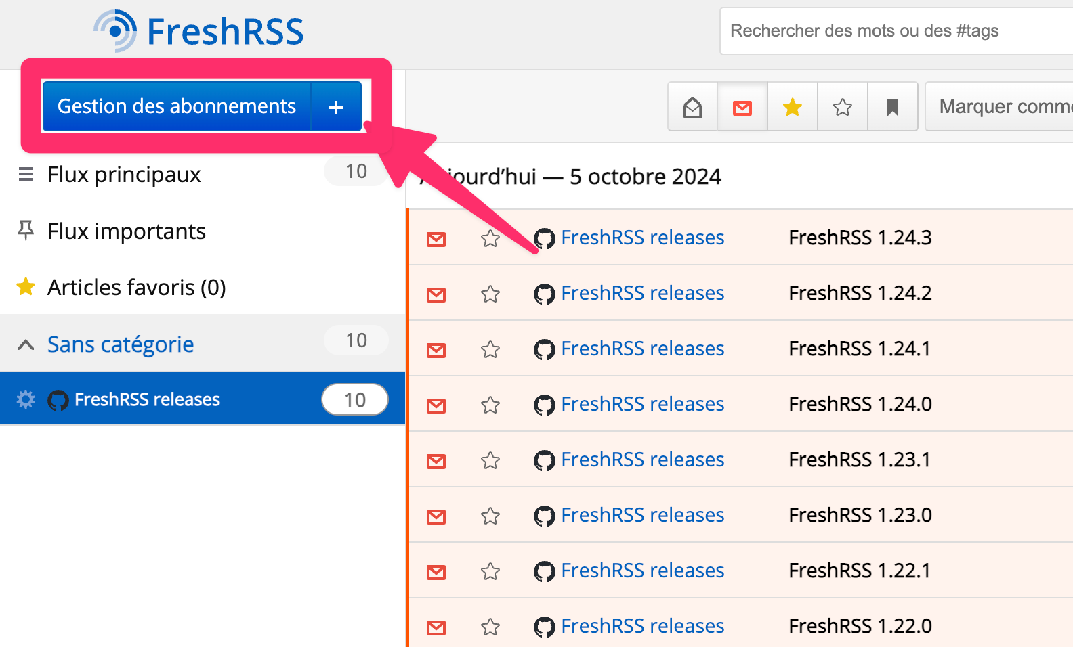
Task: Click the bookmark icon in toolbar
Action: 893,107
